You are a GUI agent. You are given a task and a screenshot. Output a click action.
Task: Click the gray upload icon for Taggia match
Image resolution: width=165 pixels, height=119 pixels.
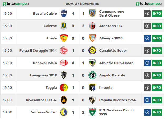147,87
